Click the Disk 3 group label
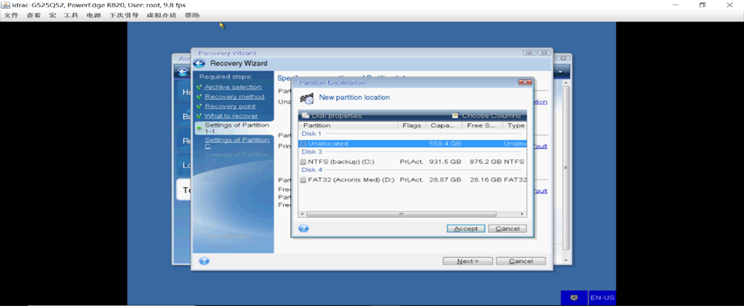Image resolution: width=744 pixels, height=306 pixels. tap(312, 152)
